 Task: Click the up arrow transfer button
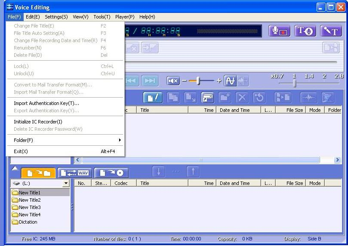pyautogui.click(x=193, y=172)
